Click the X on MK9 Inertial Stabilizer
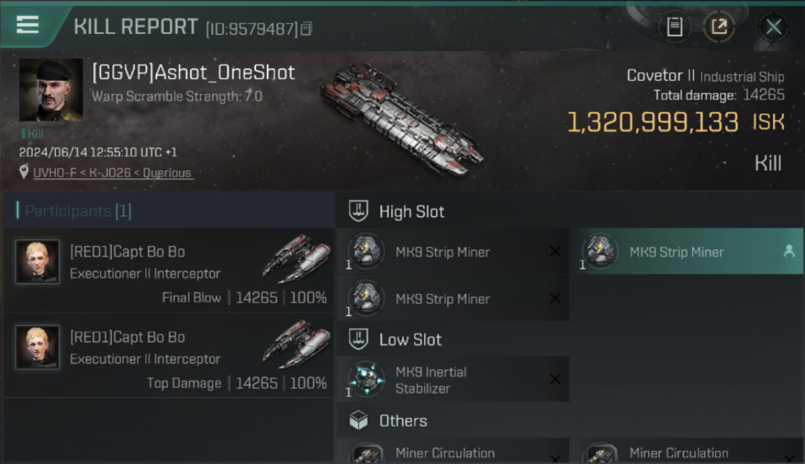 pyautogui.click(x=555, y=379)
